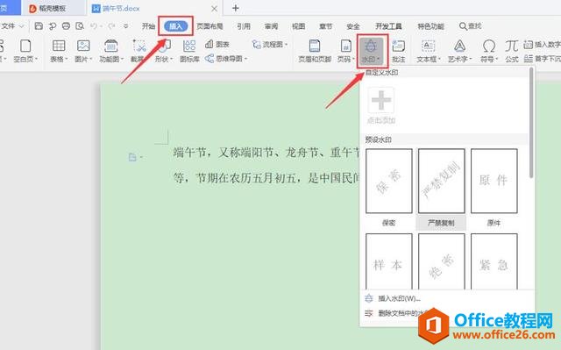
Task: Open the 开始 Home ribbon tab
Action: tap(148, 26)
